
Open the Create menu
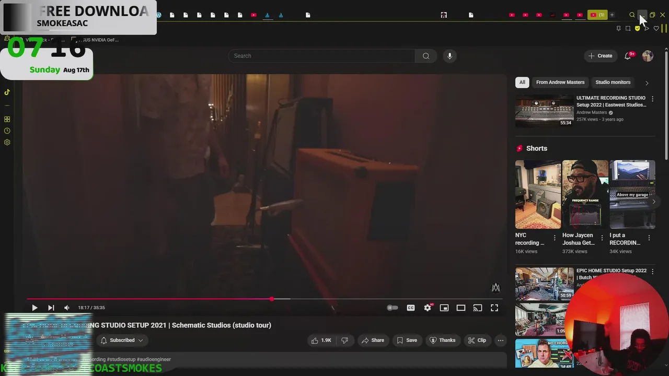pyautogui.click(x=600, y=56)
